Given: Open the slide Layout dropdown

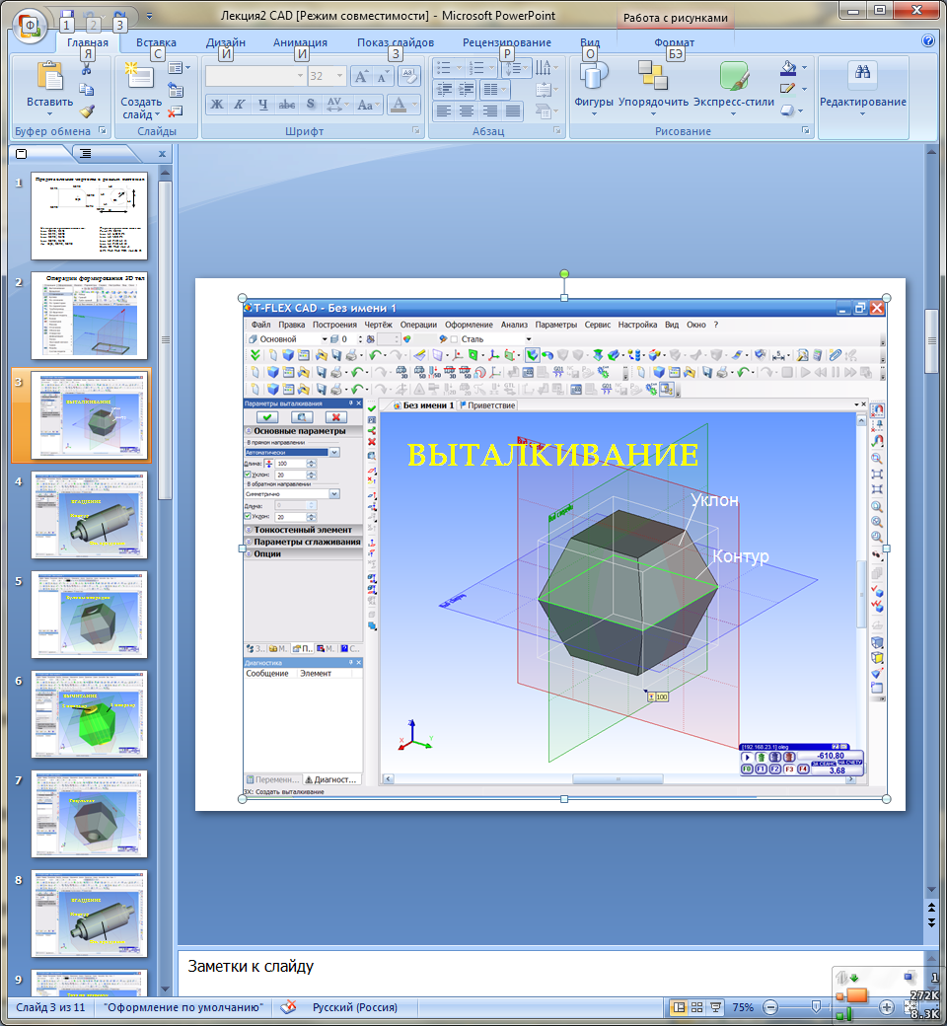Looking at the screenshot, I should coord(178,68).
